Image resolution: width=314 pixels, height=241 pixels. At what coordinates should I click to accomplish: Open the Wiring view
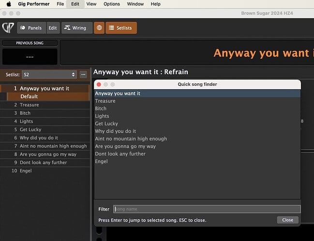pyautogui.click(x=75, y=28)
